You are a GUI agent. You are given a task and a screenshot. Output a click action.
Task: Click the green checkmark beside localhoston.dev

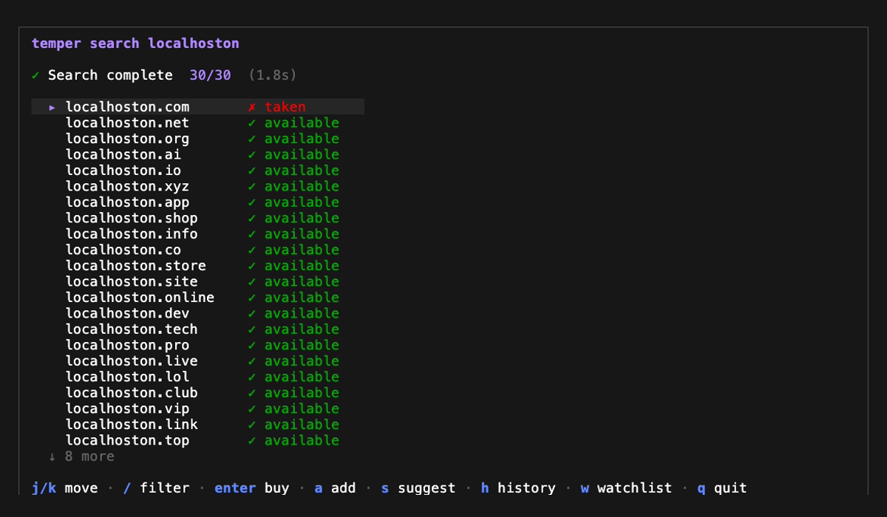(x=251, y=313)
